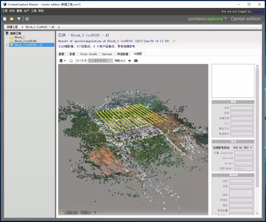Open the layers display icon in 3D view
This screenshot has height=222, width=266.
click(x=62, y=61)
